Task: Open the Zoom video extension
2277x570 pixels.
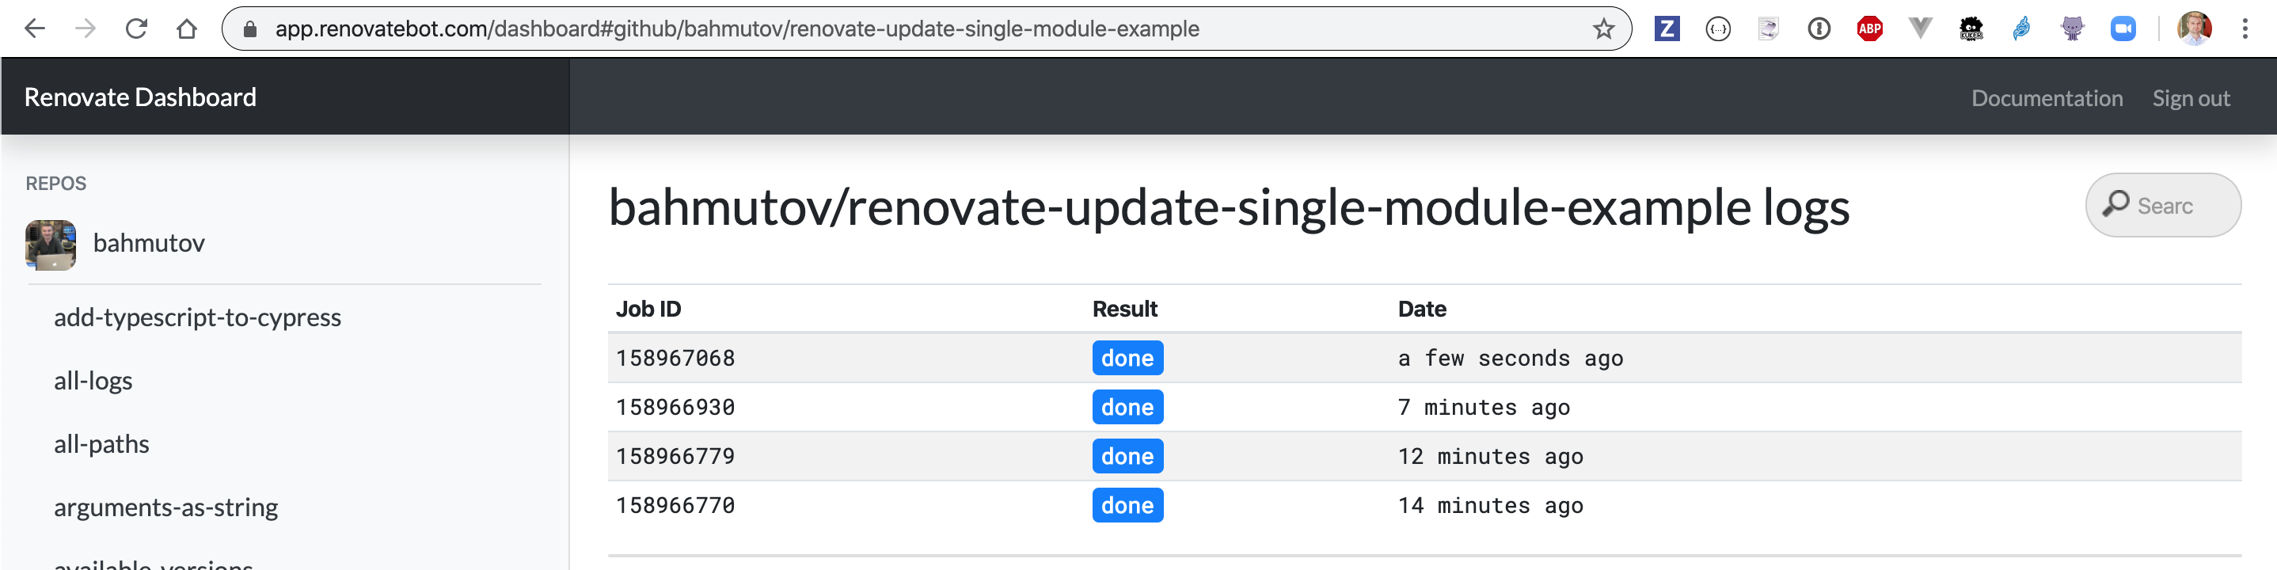Action: click(2124, 28)
